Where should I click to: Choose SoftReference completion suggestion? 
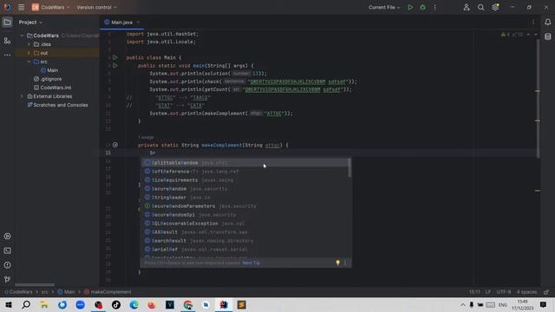[x=245, y=172]
